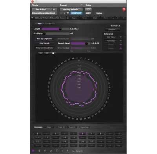Screen dimensions: 157x154
Task: Recall highlighted memory slot 6
Action: [x=82, y=134]
